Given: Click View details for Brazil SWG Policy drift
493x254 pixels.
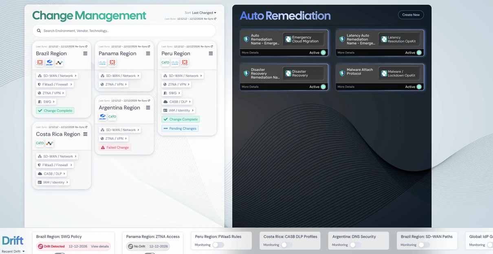Looking at the screenshot, I should click(x=100, y=246).
